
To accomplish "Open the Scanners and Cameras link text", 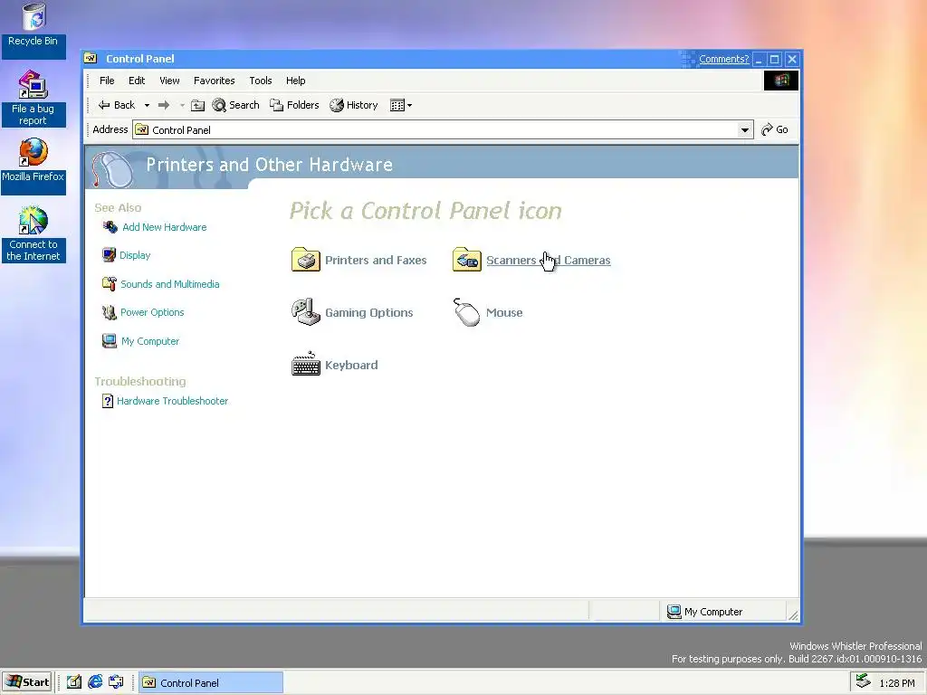I will (548, 260).
